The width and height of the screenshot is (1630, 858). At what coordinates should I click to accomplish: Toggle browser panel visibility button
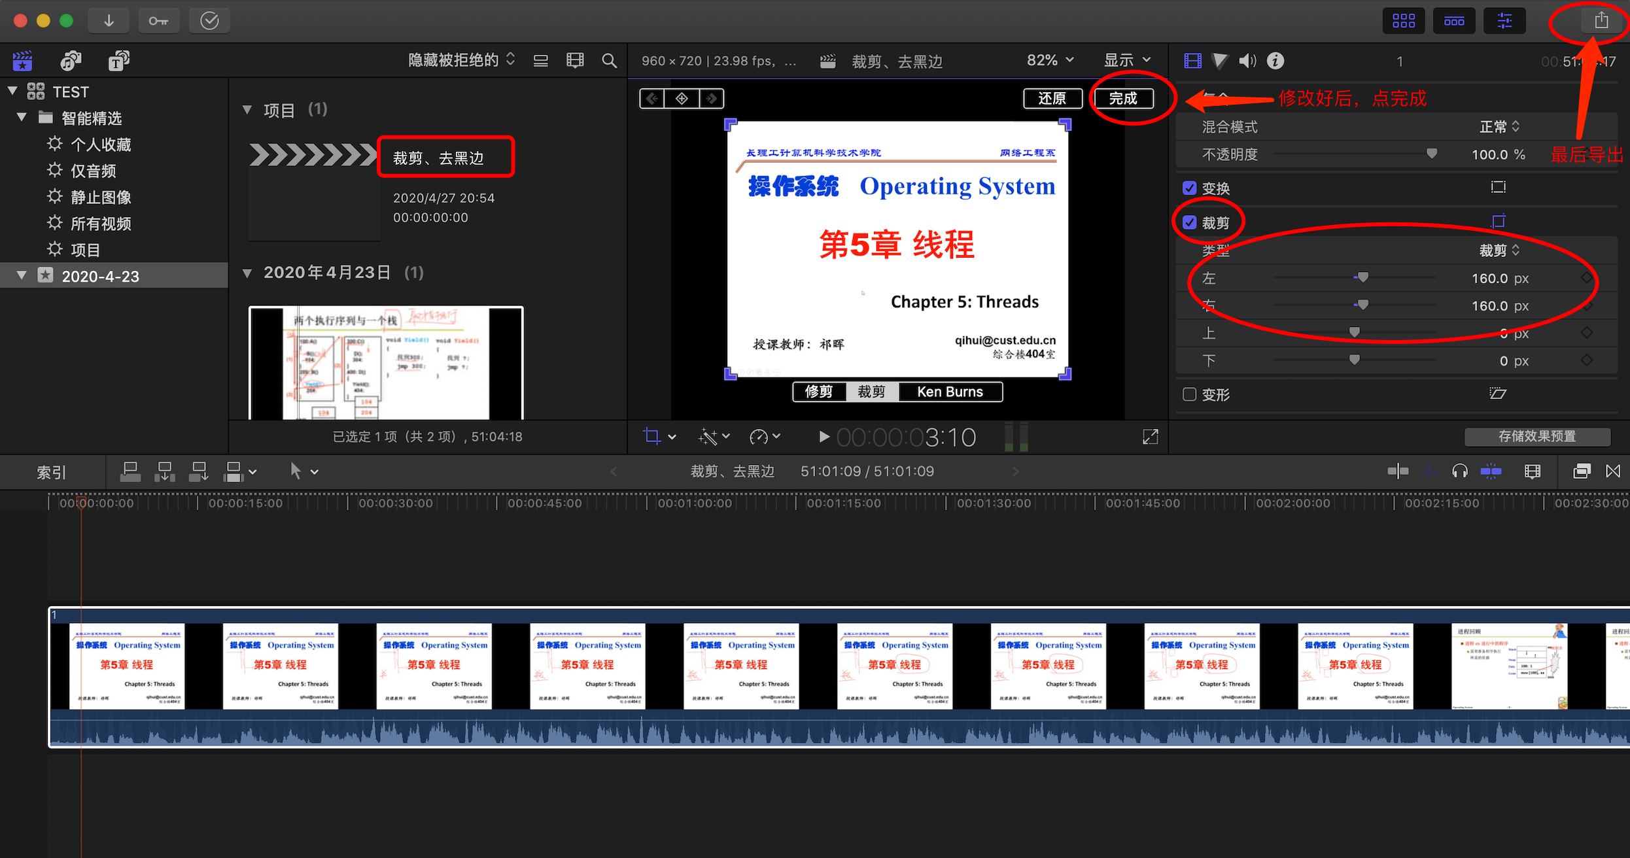(x=1404, y=21)
